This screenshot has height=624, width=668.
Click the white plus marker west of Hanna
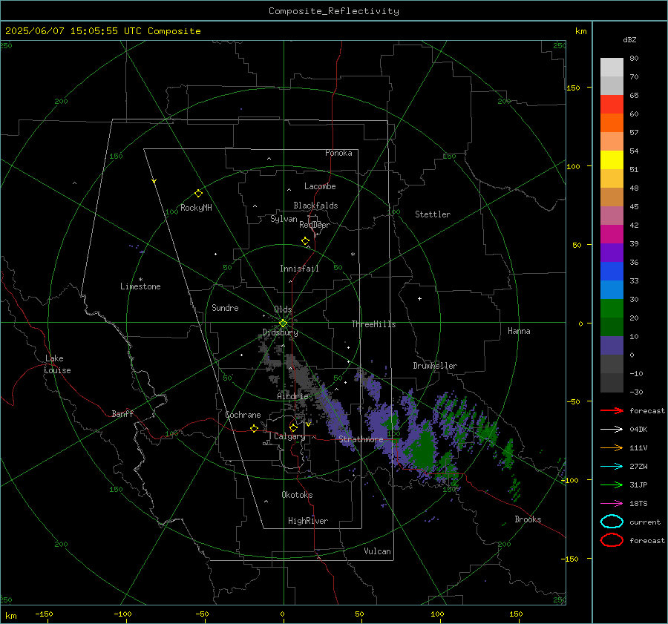click(419, 298)
